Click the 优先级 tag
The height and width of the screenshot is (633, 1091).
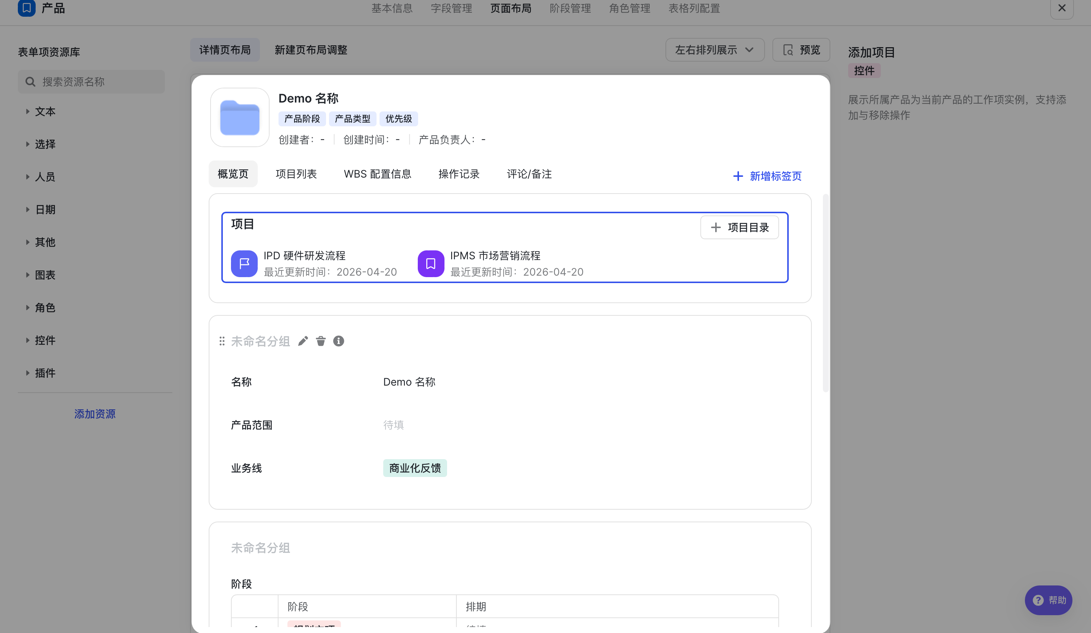pos(398,119)
